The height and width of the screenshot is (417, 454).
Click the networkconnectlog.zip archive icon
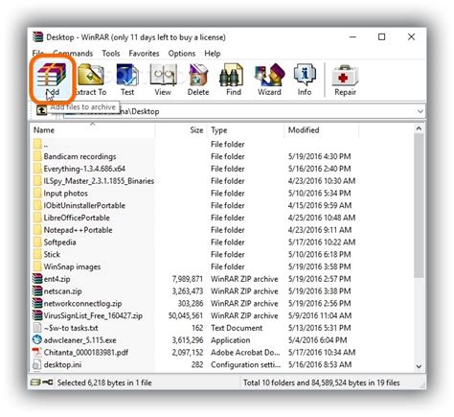(37, 303)
